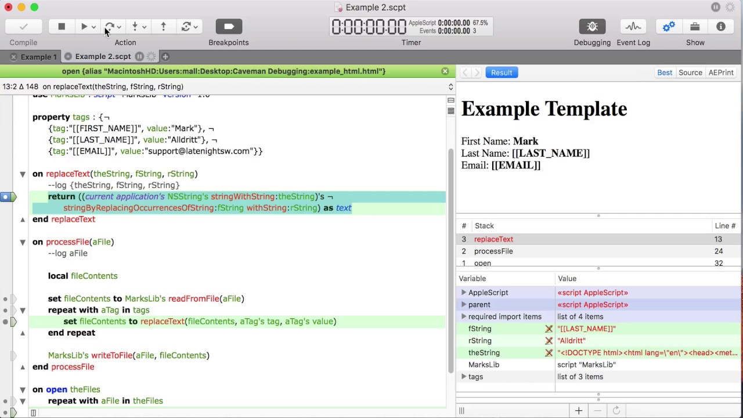Open the Execute play dropdown arrow
This screenshot has width=743, height=418.
93,27
